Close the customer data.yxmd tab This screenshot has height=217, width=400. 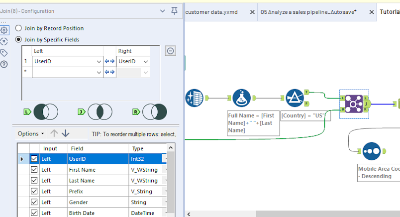click(252, 12)
